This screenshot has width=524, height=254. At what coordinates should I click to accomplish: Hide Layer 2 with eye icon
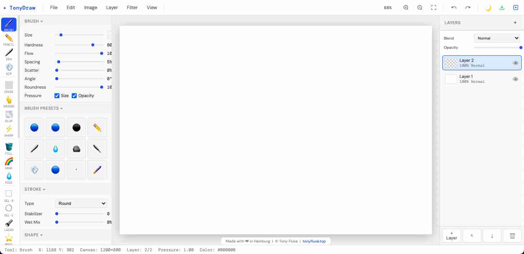(x=515, y=63)
